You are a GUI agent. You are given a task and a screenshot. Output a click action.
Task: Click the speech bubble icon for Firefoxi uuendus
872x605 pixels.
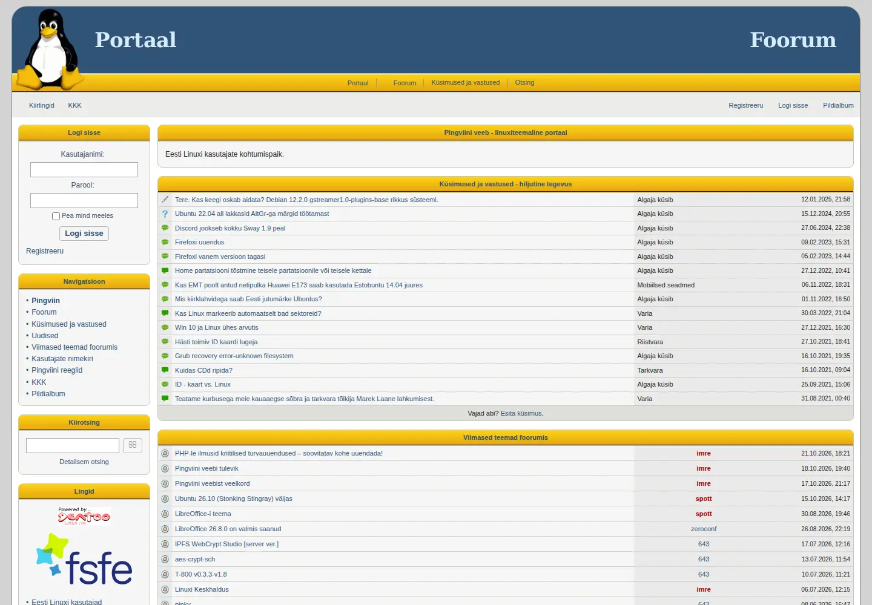(x=165, y=242)
